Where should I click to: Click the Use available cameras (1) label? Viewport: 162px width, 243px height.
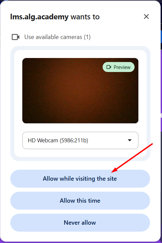(x=58, y=37)
